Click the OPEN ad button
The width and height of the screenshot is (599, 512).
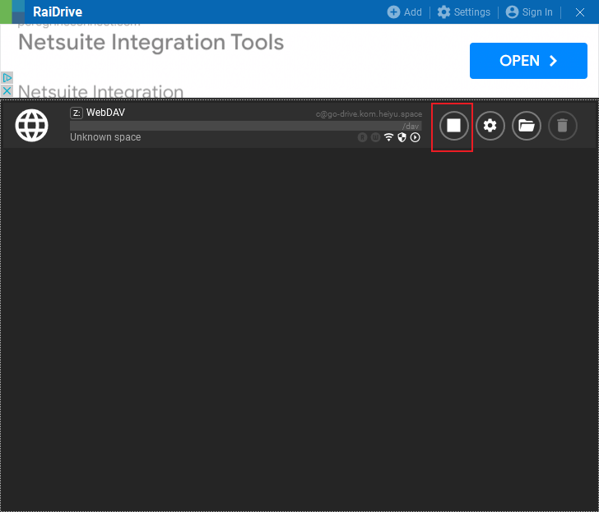click(528, 61)
